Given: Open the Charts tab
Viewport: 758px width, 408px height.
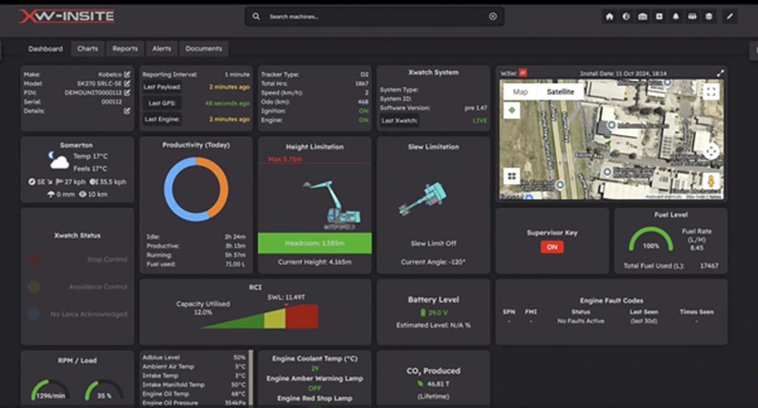Looking at the screenshot, I should [x=88, y=49].
